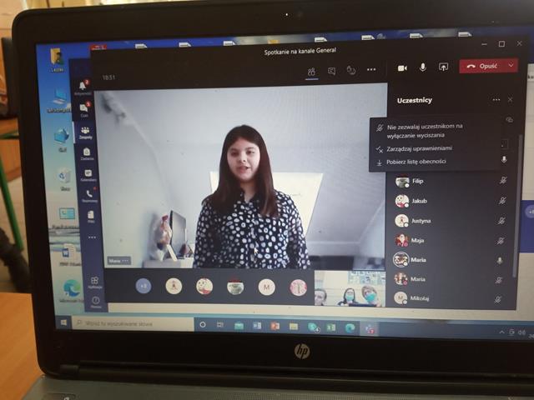Click the show participants icon in meeting toolbar
The width and height of the screenshot is (534, 400).
coord(311,71)
